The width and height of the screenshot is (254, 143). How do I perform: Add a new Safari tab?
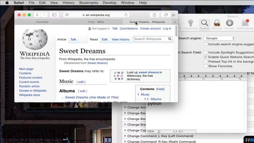click(175, 22)
